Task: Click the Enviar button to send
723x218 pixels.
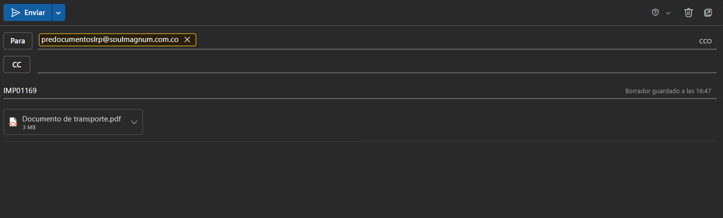Action: click(x=34, y=13)
